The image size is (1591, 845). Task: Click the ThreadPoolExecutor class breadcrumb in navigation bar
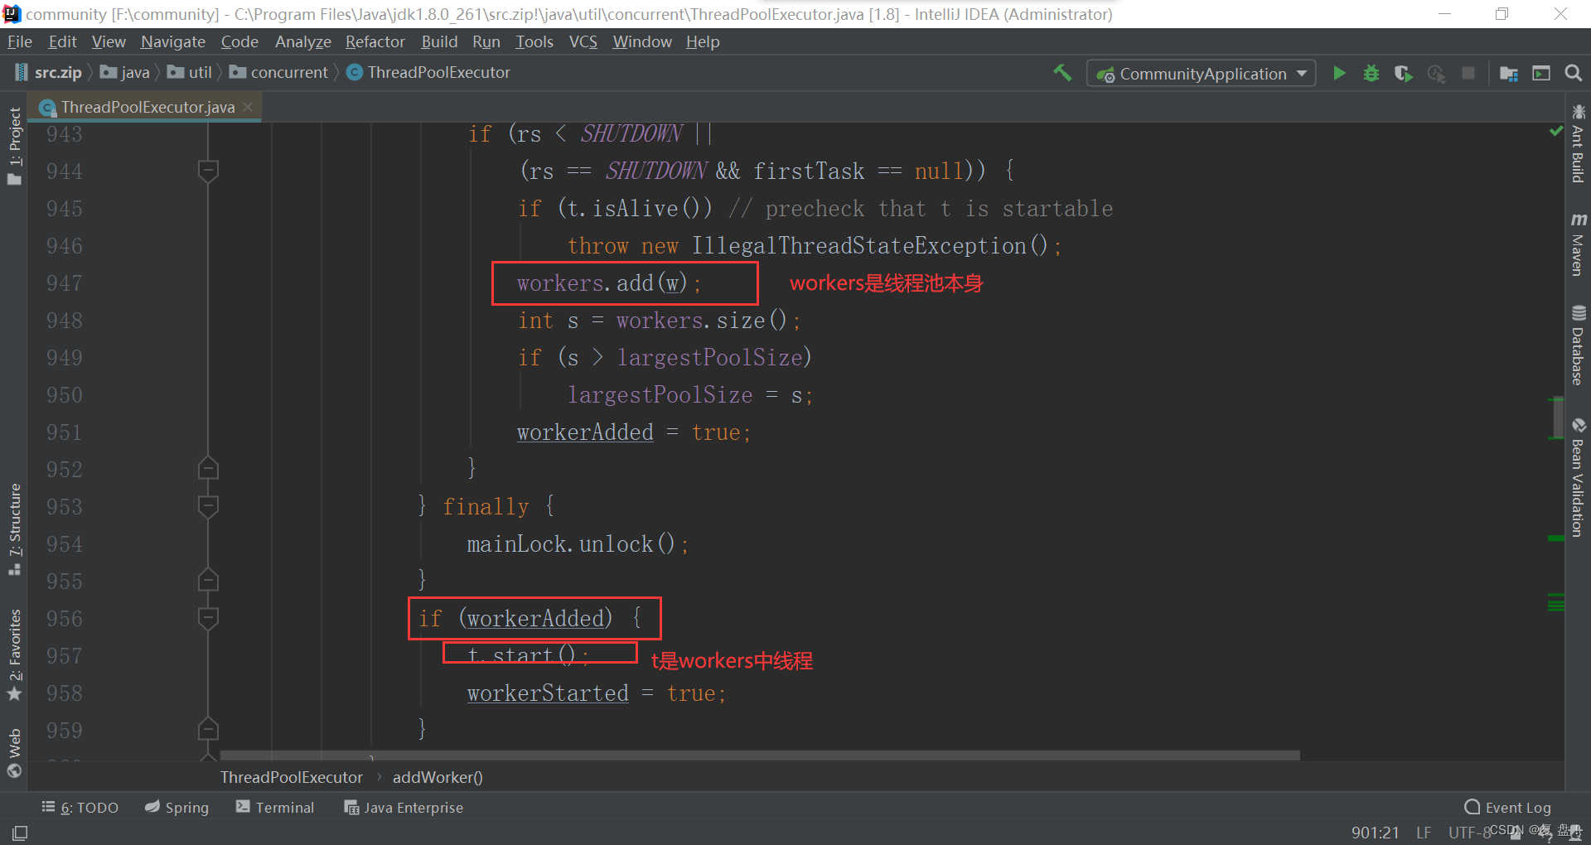click(428, 73)
